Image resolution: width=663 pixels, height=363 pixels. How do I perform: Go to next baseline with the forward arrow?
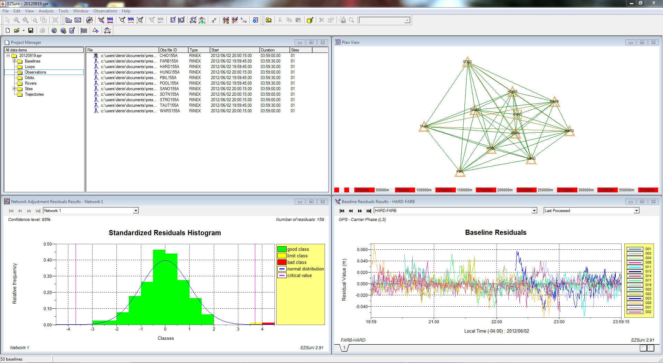[x=360, y=211]
